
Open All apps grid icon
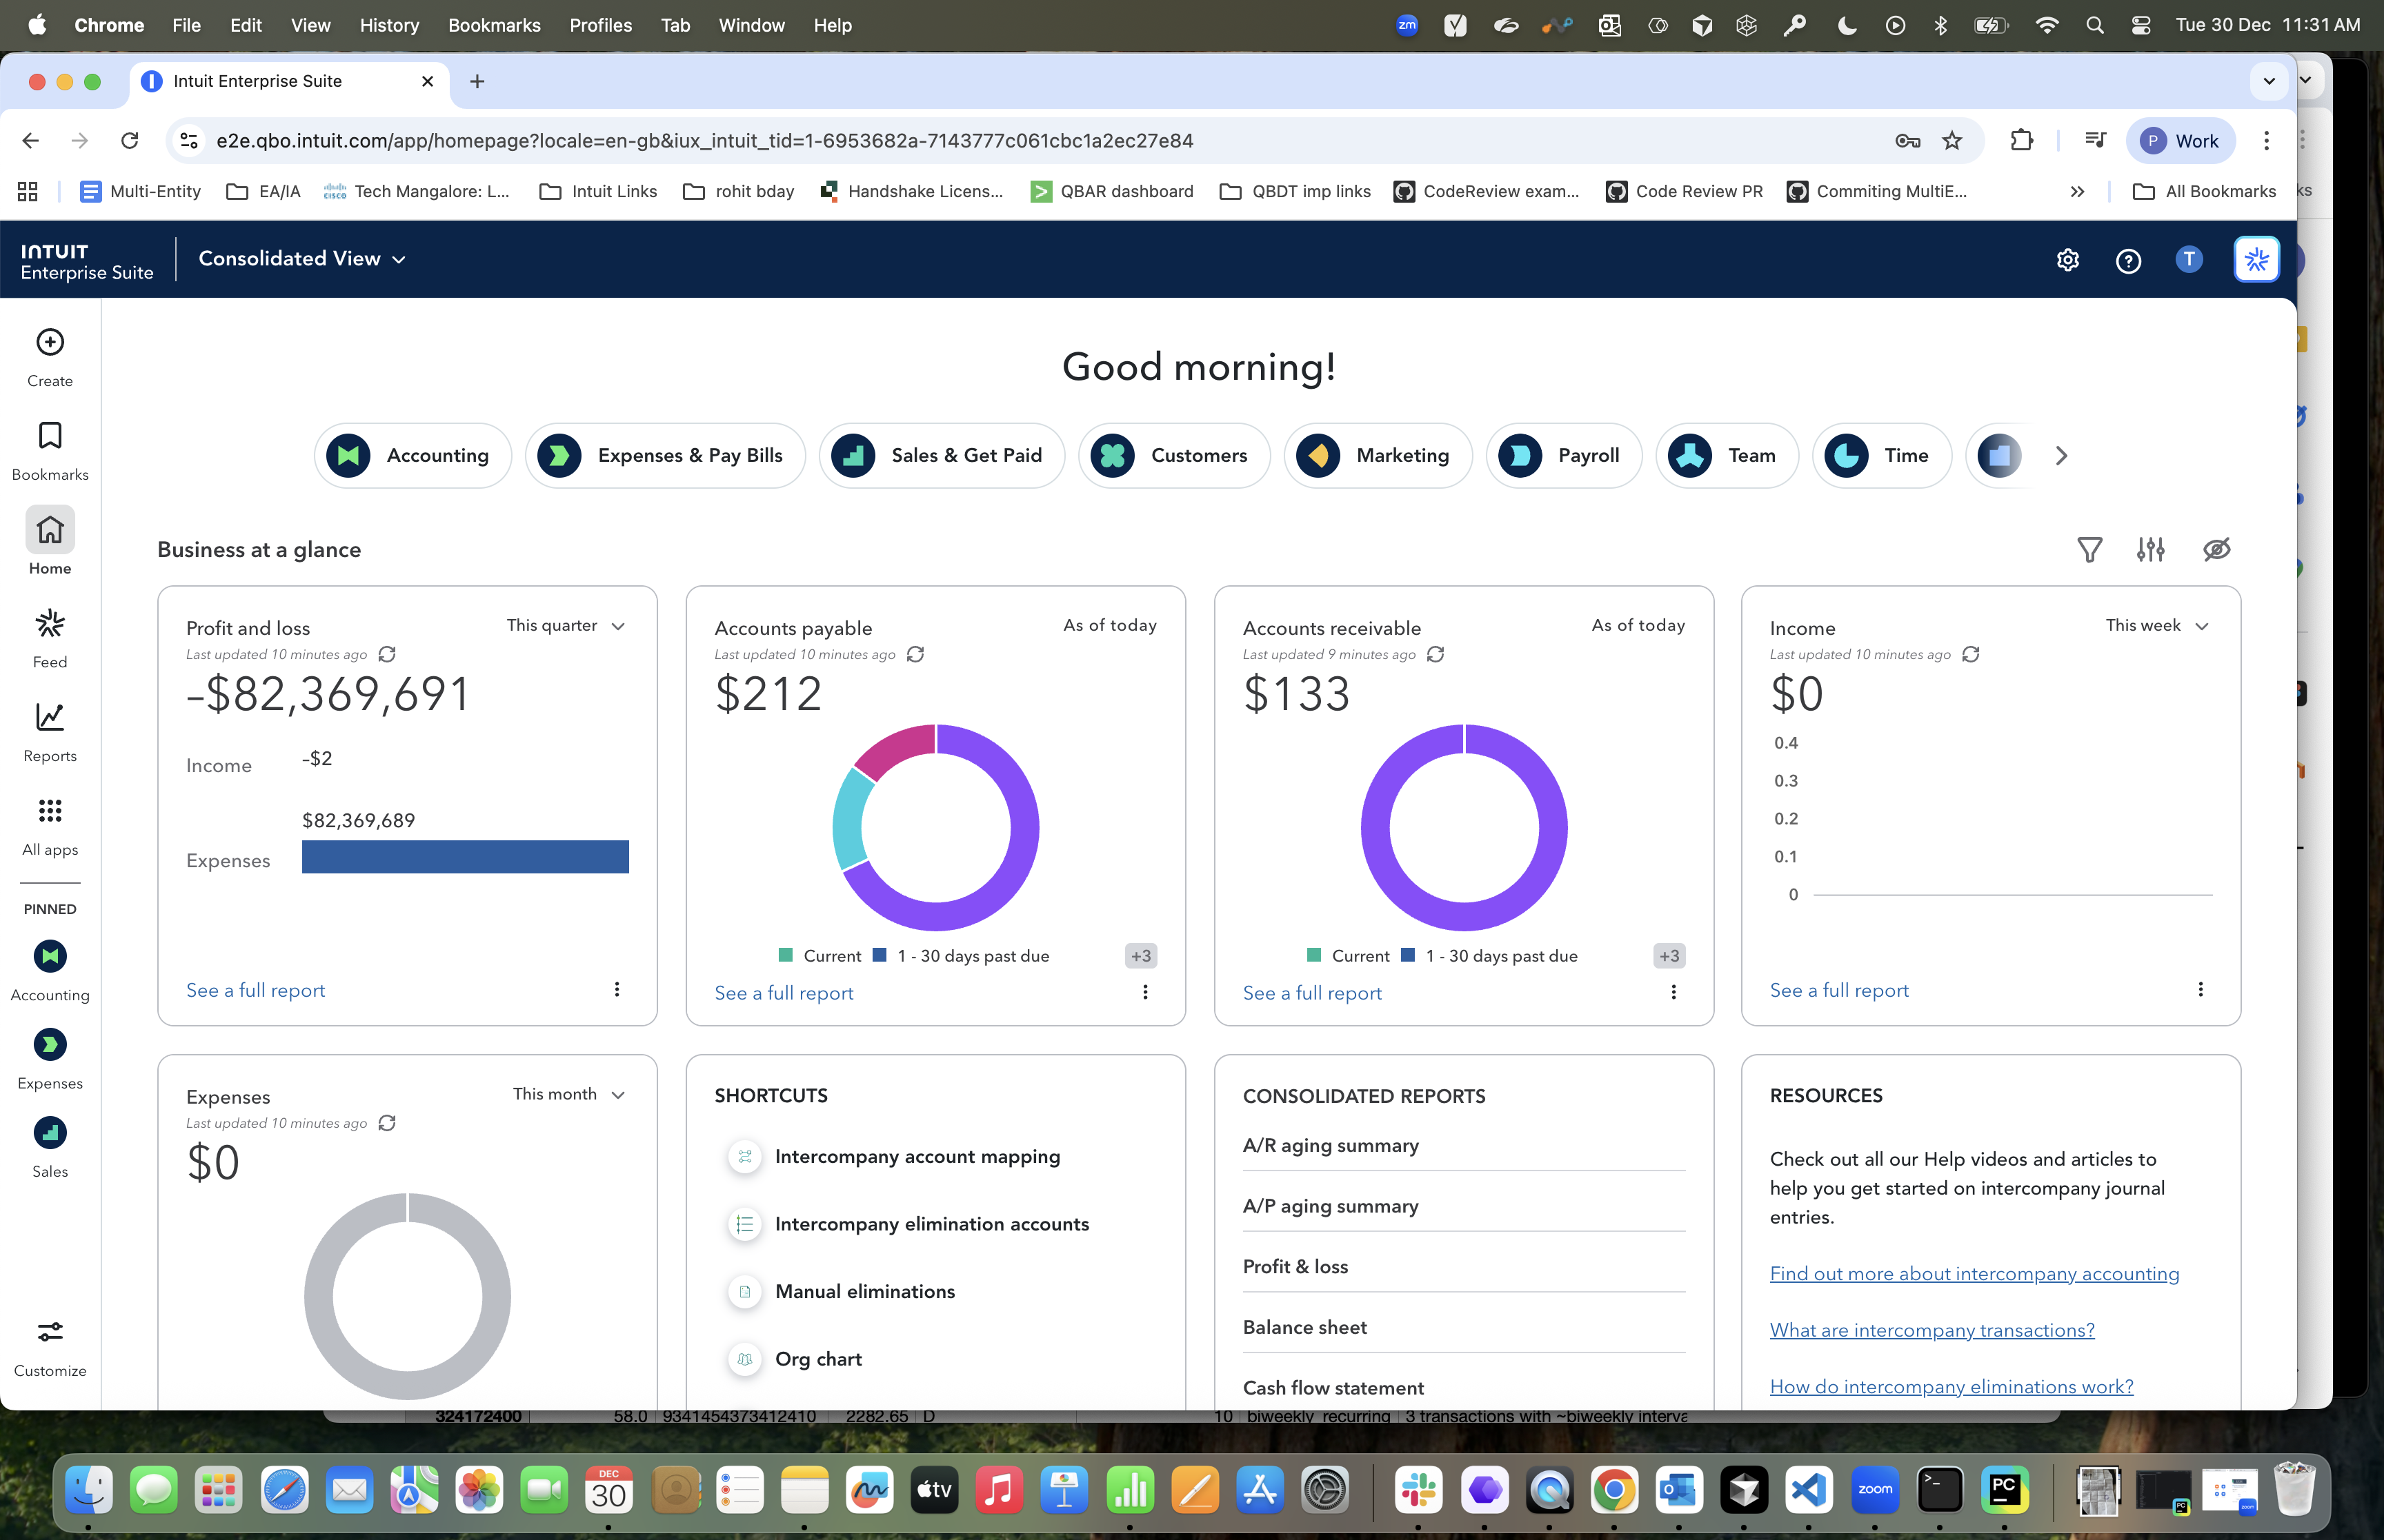[x=50, y=811]
